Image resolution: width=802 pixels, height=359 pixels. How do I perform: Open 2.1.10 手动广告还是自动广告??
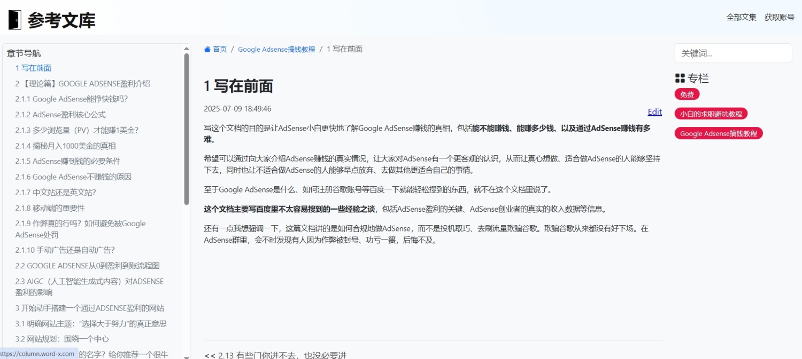point(65,250)
